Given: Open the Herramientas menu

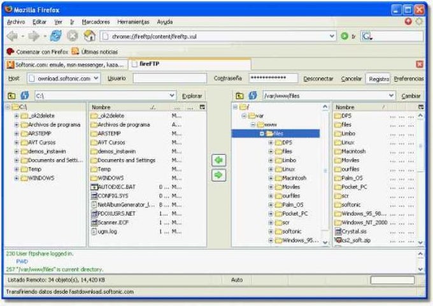Looking at the screenshot, I should (x=133, y=22).
